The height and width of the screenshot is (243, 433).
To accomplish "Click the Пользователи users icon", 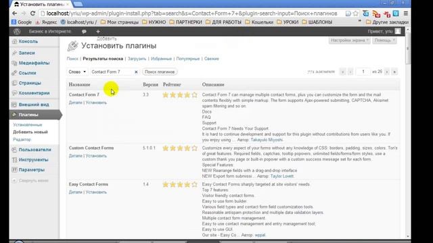I will [14, 150].
